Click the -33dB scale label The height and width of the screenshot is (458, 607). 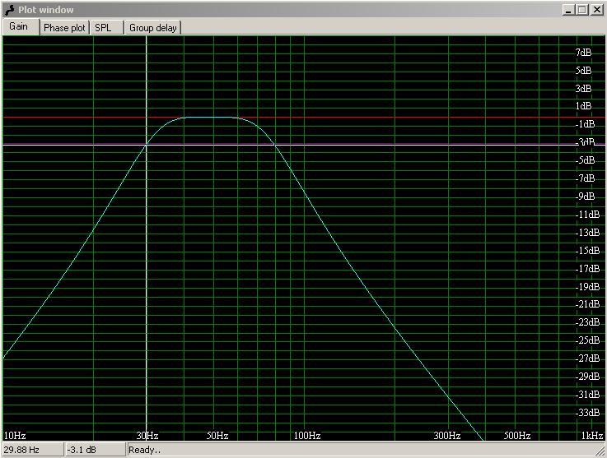pyautogui.click(x=587, y=413)
